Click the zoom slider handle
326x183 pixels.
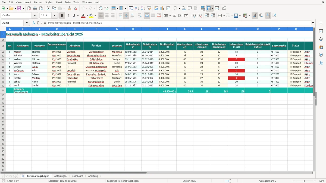304,181
